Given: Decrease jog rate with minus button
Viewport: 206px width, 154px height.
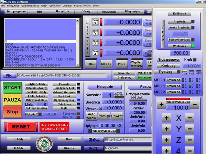Looking at the screenshot, I should (x=195, y=105).
